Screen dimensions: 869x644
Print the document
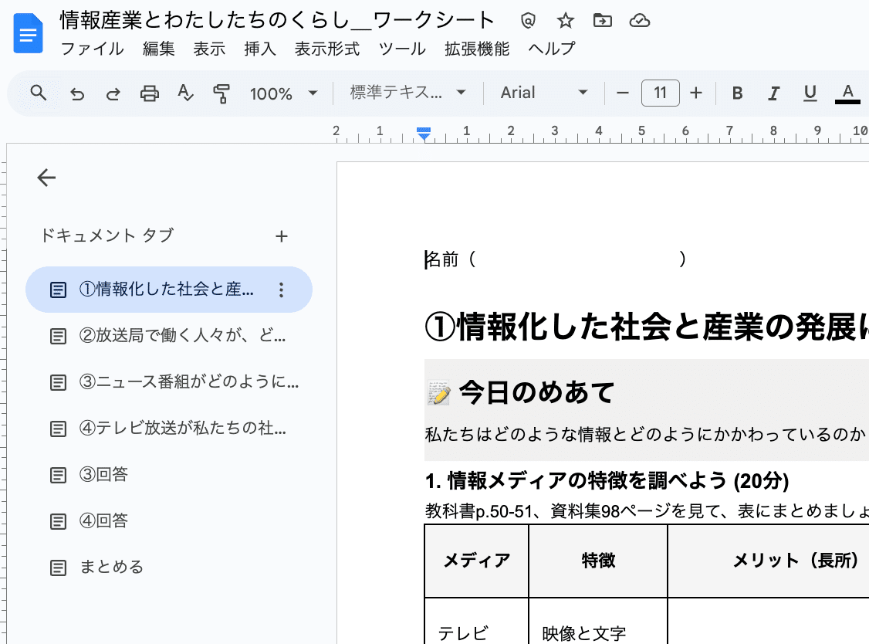point(149,93)
